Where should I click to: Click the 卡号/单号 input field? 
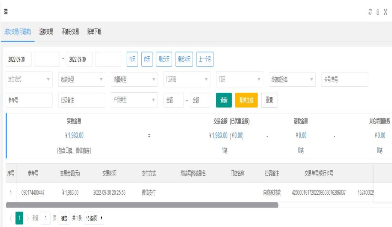[345, 80]
